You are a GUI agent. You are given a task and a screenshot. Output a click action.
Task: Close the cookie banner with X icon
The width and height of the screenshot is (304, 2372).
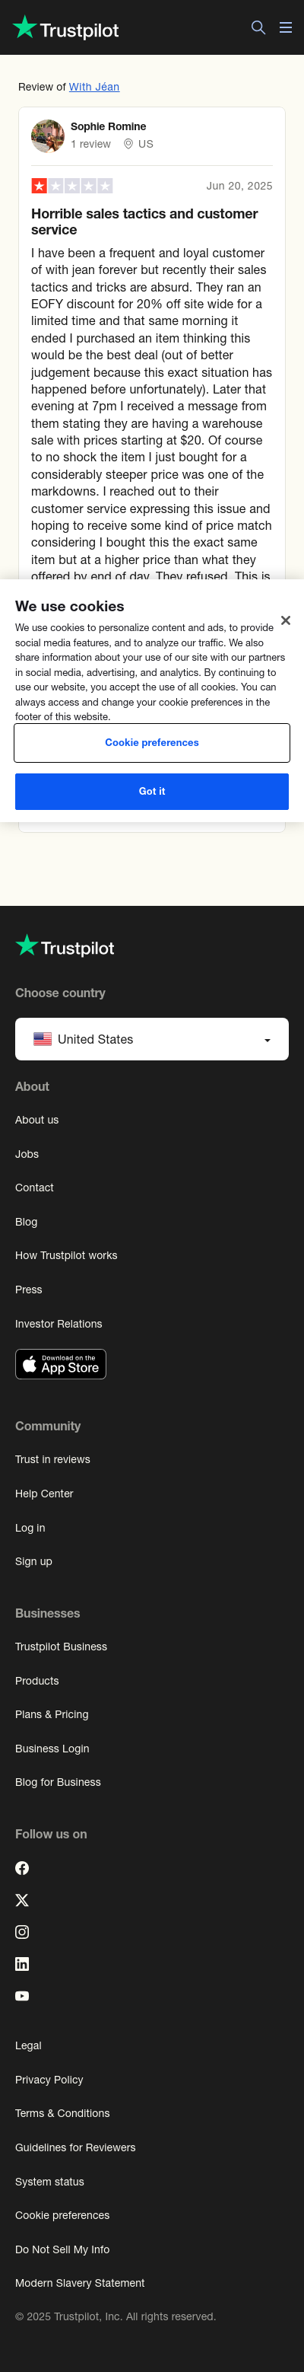coord(286,620)
